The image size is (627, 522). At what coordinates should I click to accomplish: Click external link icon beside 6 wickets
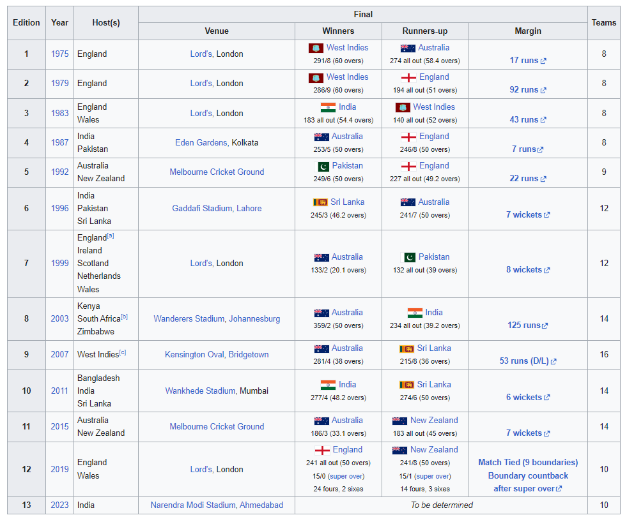click(547, 398)
